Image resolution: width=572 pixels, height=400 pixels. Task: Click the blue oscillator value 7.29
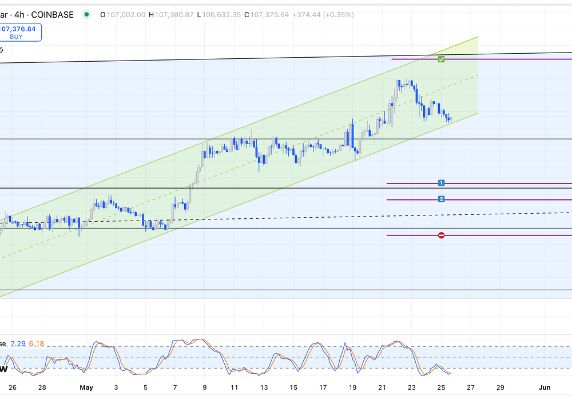tap(18, 343)
